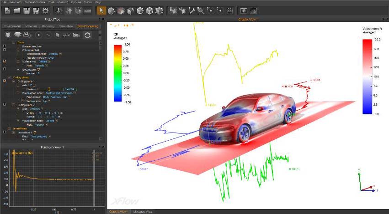Collapse the Cutting planes tree section
Image resolution: width=389 pixels, height=214 pixels.
click(10, 77)
